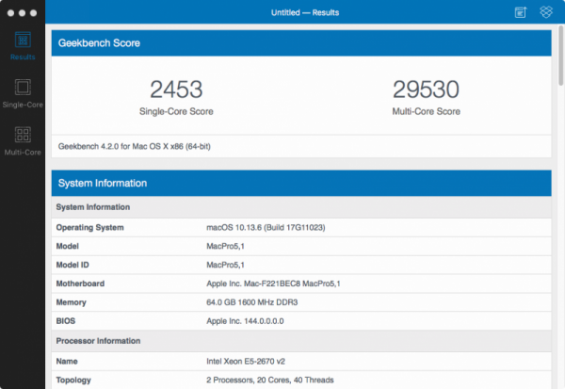Click the Topology row in the processor table
This screenshot has width=565, height=389.
[300, 379]
